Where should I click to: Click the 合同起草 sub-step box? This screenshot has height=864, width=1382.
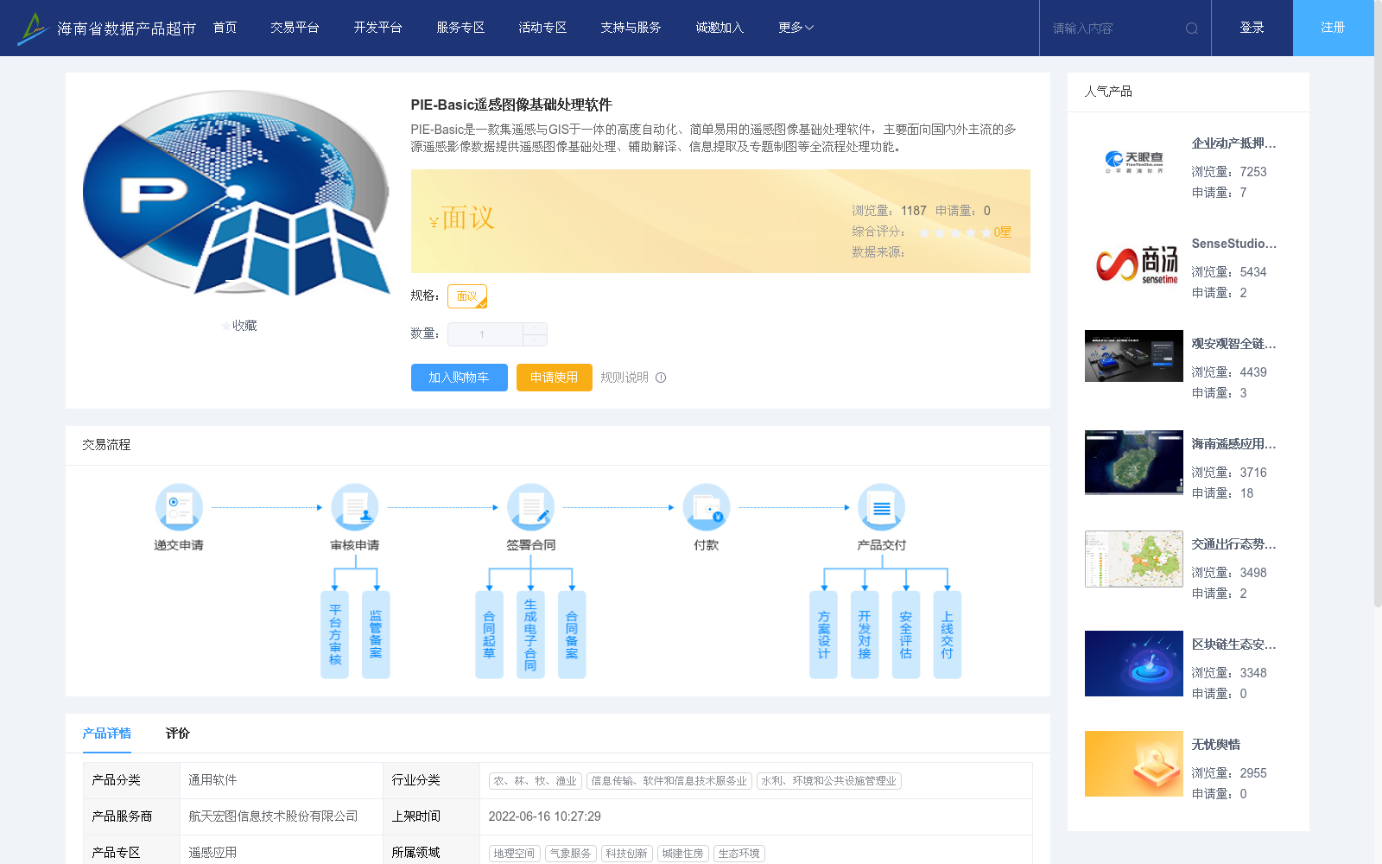pos(489,634)
